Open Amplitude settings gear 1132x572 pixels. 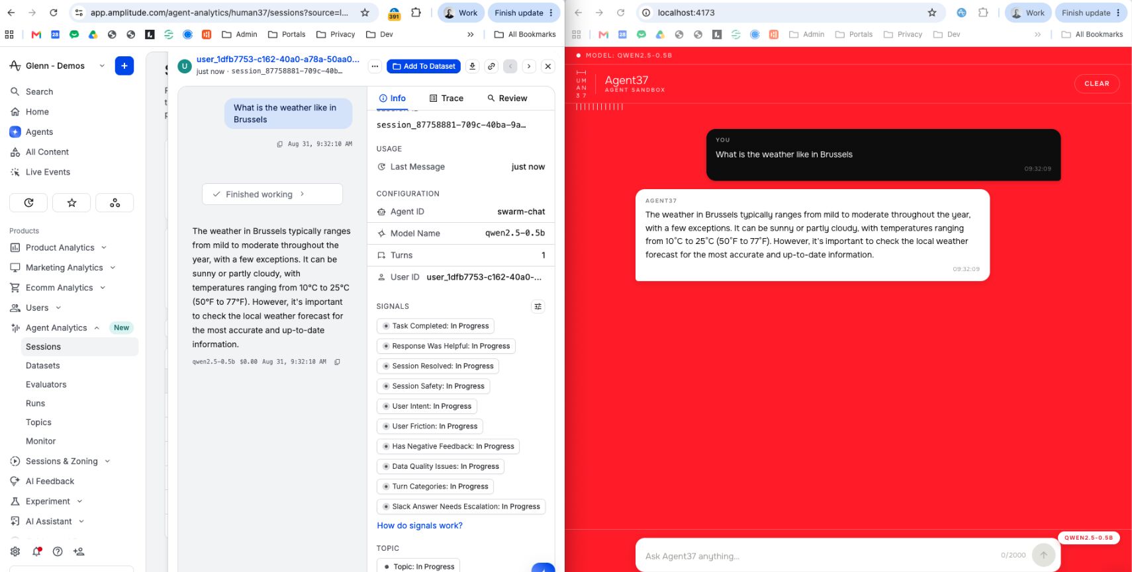[15, 552]
